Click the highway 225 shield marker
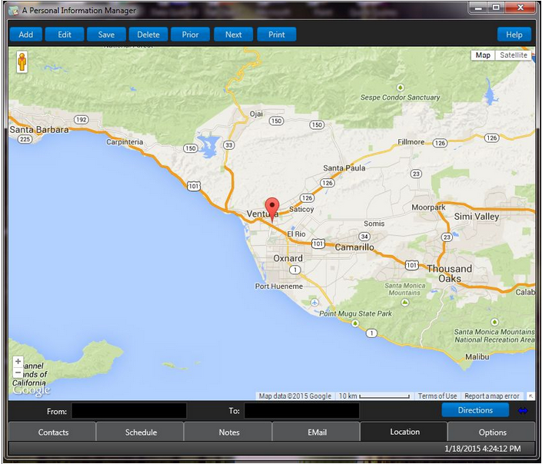This screenshot has width=542, height=464. pyautogui.click(x=25, y=139)
